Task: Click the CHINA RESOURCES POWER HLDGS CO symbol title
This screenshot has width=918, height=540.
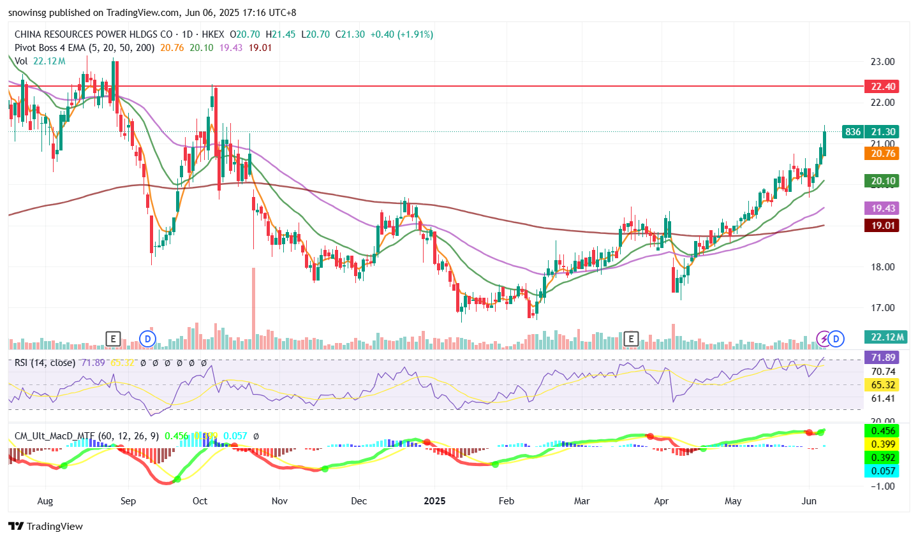Action: click(94, 34)
